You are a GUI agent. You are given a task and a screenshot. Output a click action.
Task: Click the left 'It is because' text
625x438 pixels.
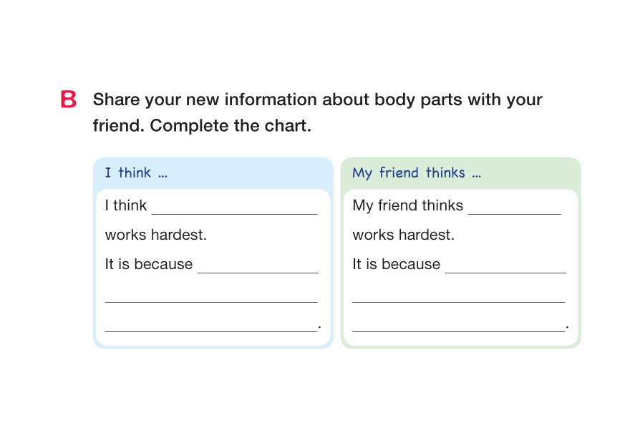149,264
